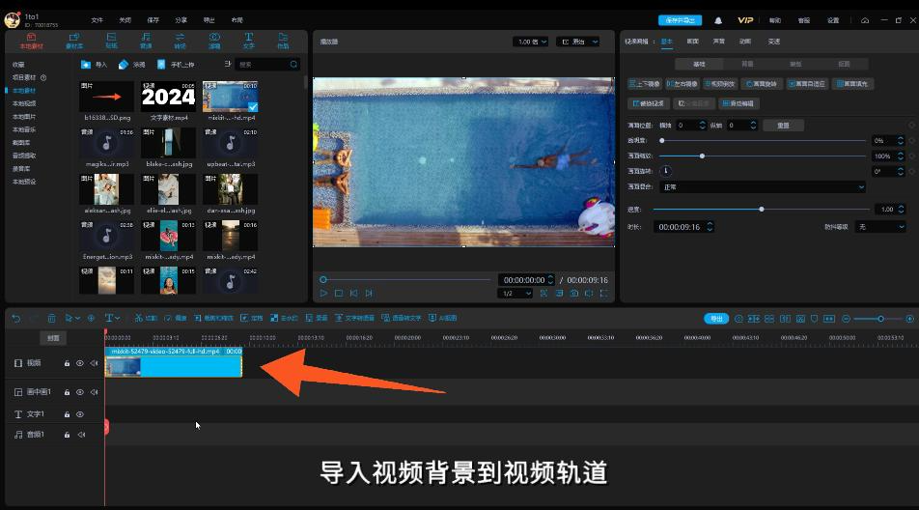This screenshot has height=510, width=919.
Task: Switch to the 变速 tab in properties
Action: tap(773, 42)
